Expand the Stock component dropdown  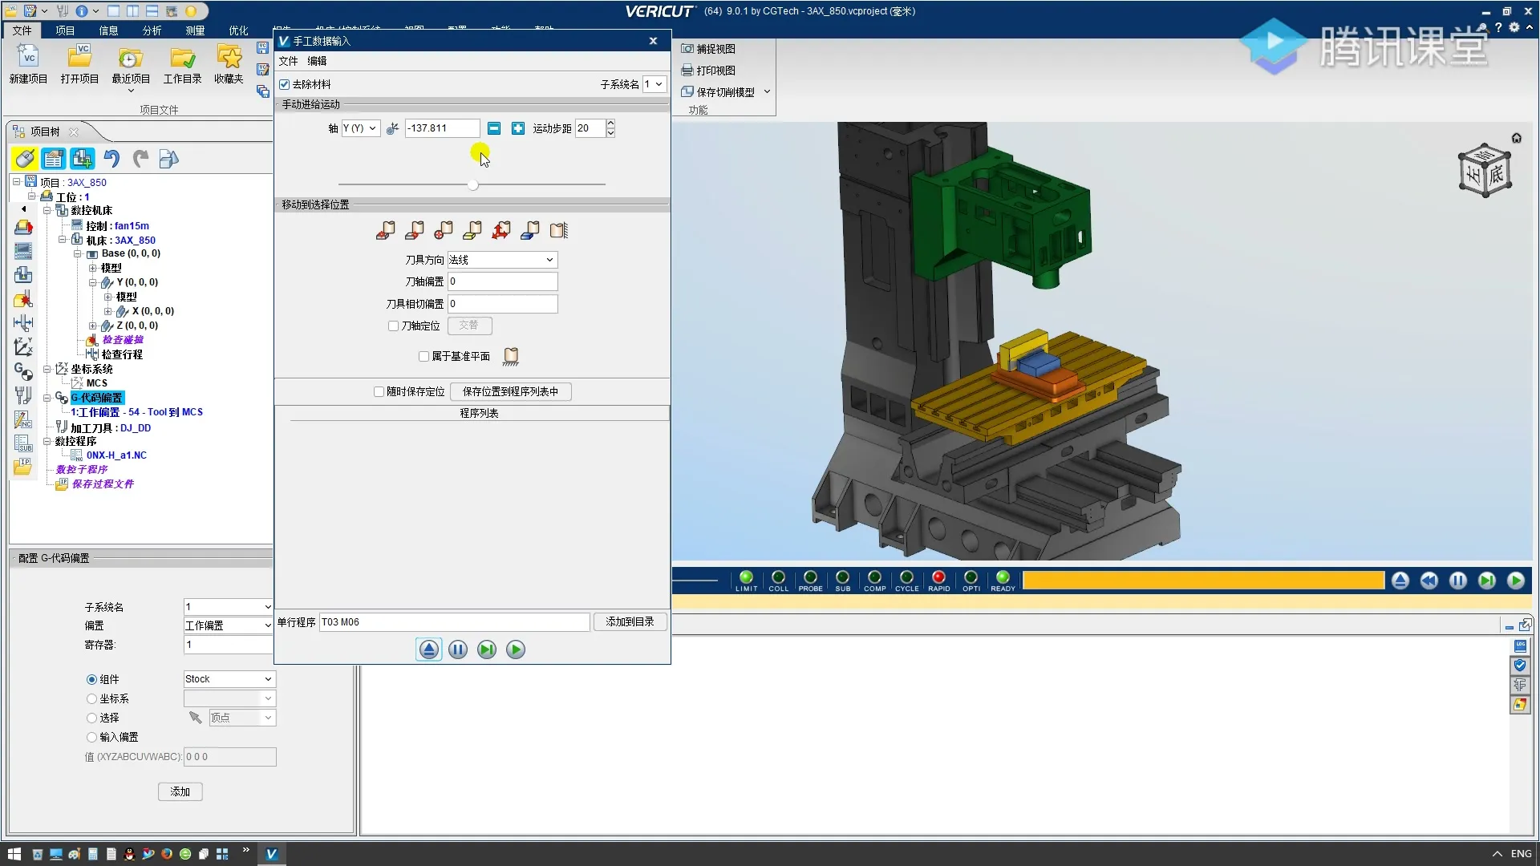[268, 679]
